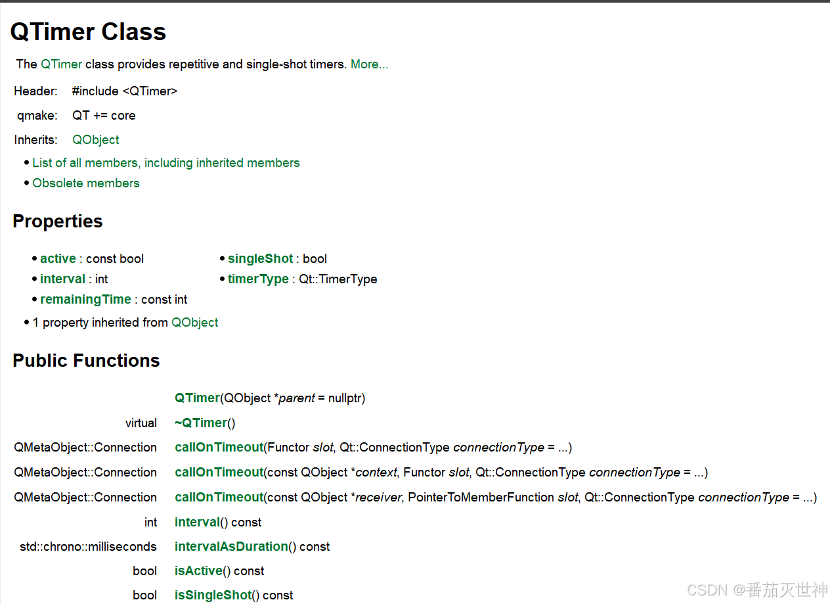Go to the active property

[x=58, y=259]
